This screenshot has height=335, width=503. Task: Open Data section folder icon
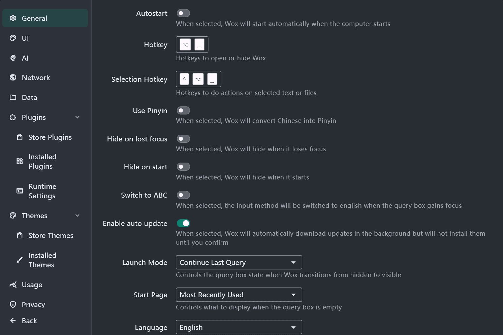click(x=13, y=97)
